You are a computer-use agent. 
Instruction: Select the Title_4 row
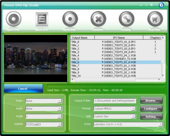(x=116, y=56)
